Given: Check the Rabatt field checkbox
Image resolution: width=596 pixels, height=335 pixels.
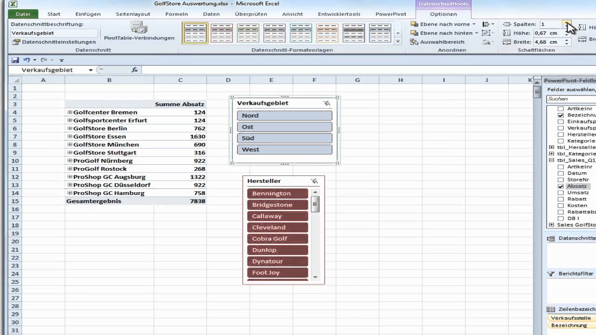Looking at the screenshot, I should pyautogui.click(x=561, y=199).
